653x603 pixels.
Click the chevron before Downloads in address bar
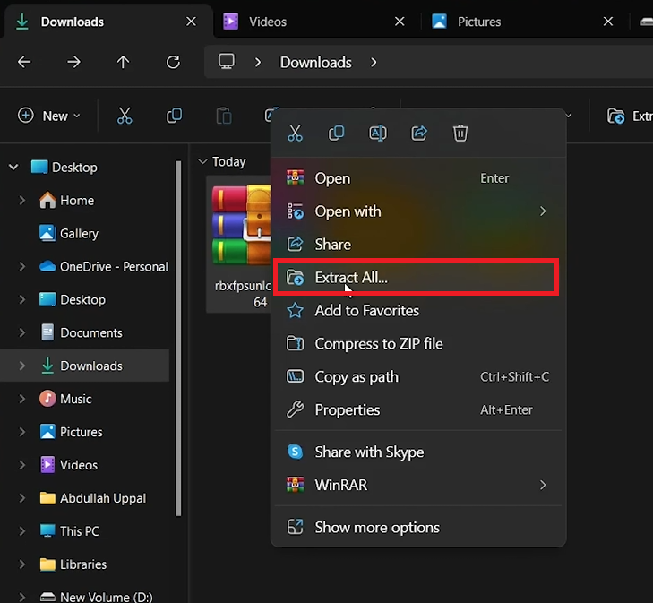coord(258,62)
